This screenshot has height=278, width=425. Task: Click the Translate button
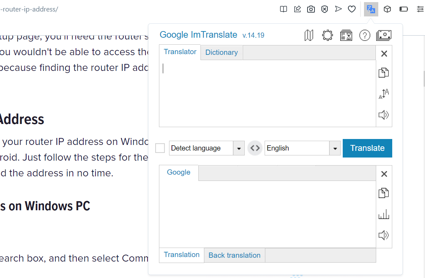367,148
